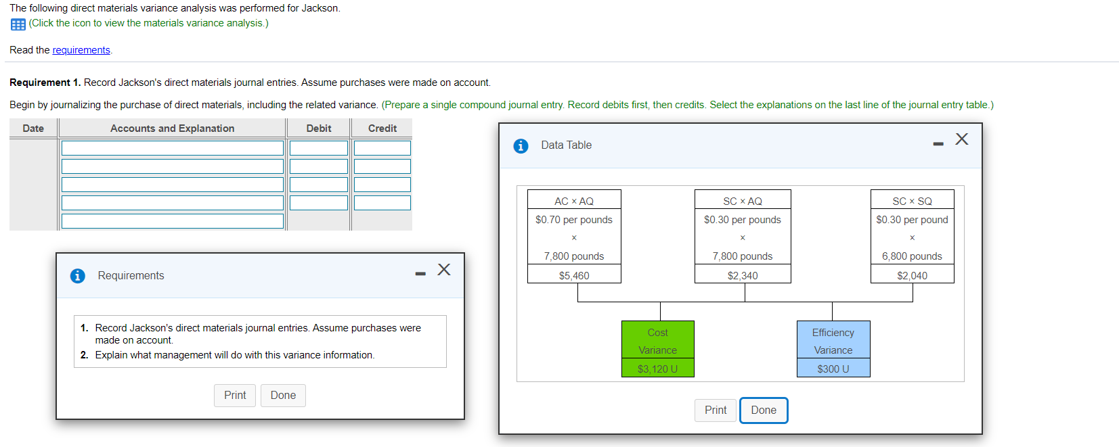Click Done in the Data Table dialog
1119x447 pixels.
[764, 410]
